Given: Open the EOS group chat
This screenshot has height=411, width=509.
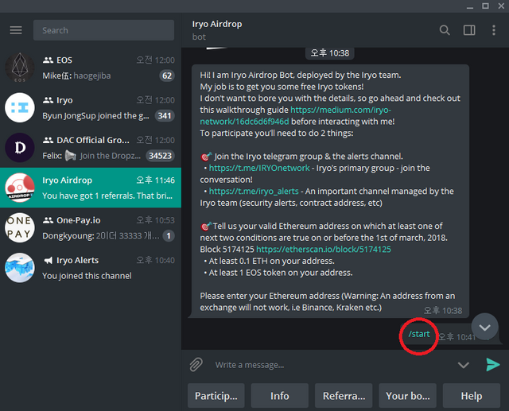Looking at the screenshot, I should pyautogui.click(x=91, y=68).
